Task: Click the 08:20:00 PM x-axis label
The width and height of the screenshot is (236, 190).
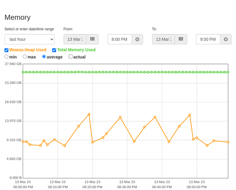Action: point(93,187)
